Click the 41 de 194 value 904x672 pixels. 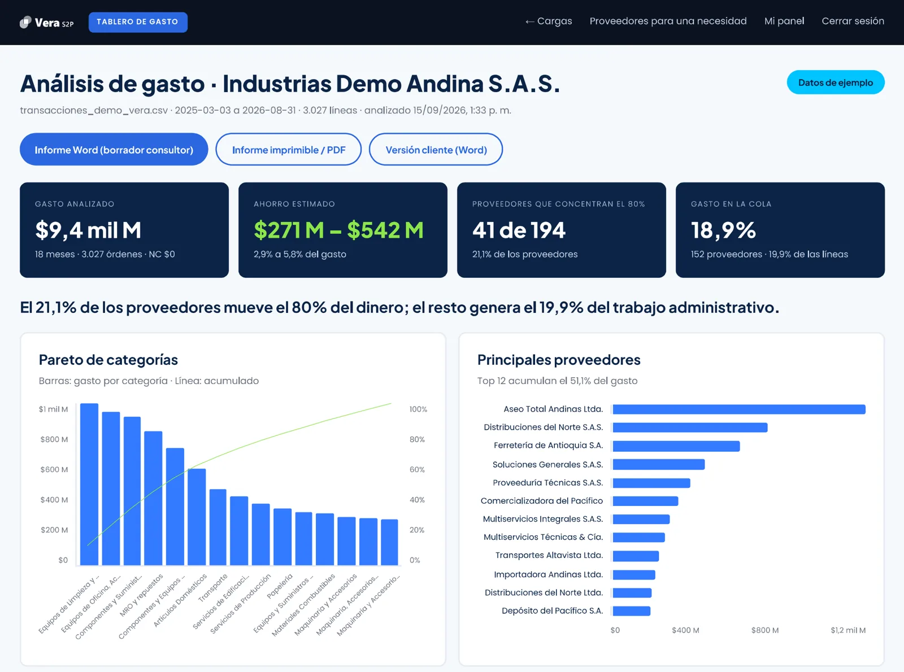pyautogui.click(x=519, y=230)
